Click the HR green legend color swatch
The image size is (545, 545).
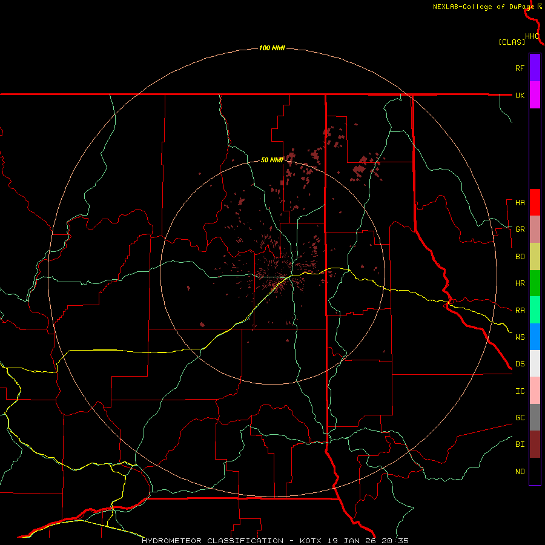tap(535, 283)
